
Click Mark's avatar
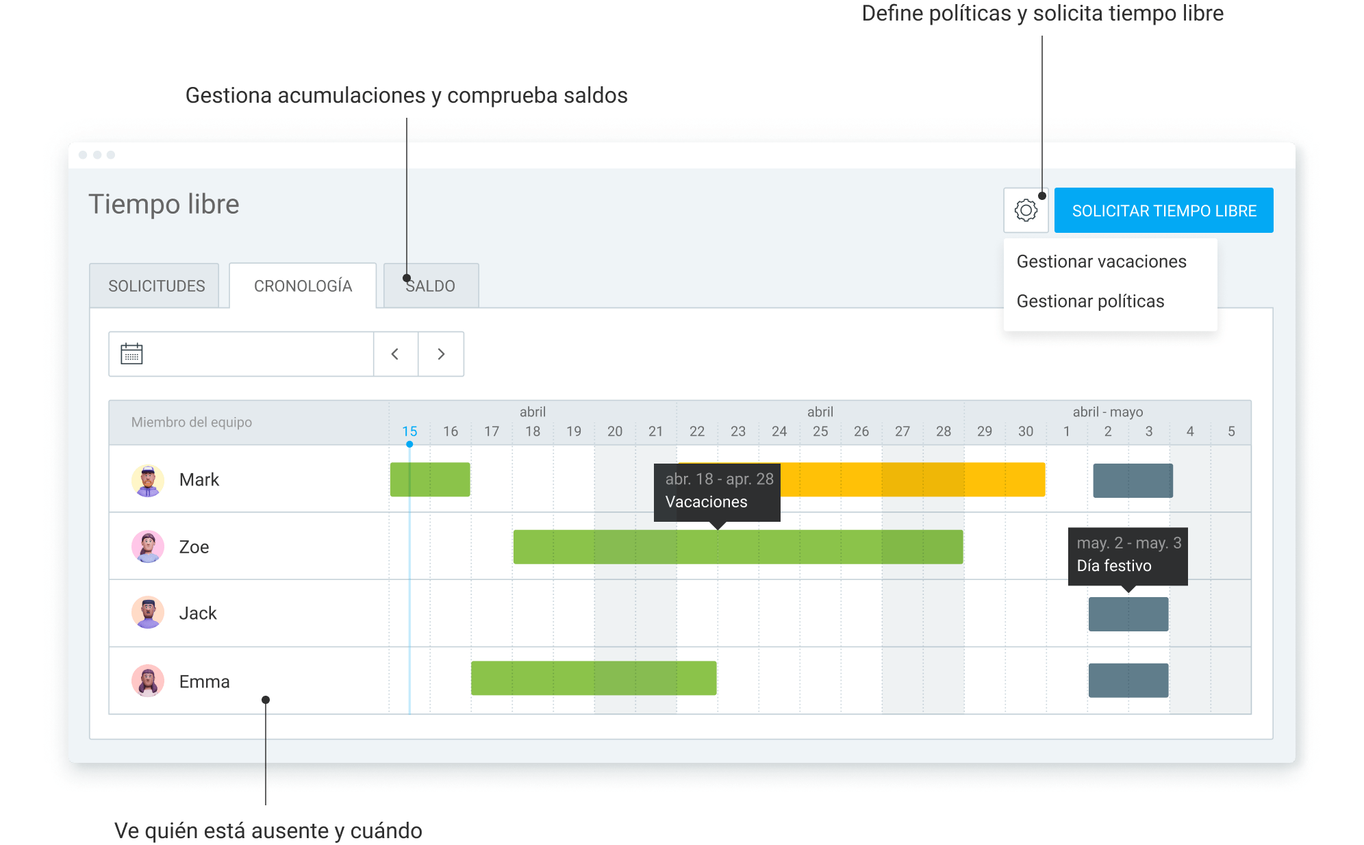pyautogui.click(x=148, y=480)
